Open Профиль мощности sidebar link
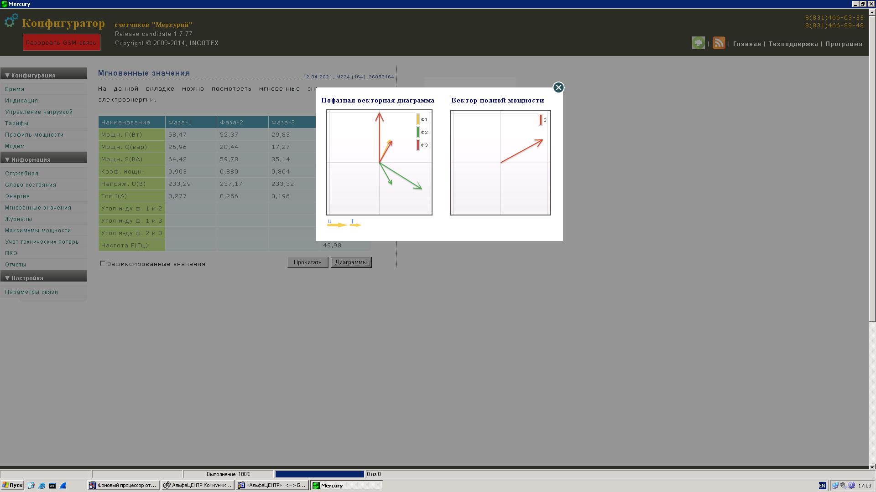Viewport: 876px width, 492px height. [x=34, y=135]
